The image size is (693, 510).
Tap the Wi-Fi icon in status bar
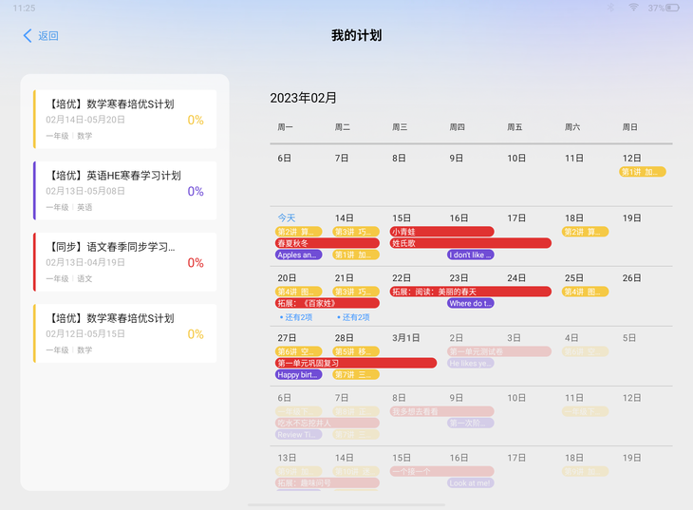point(633,8)
